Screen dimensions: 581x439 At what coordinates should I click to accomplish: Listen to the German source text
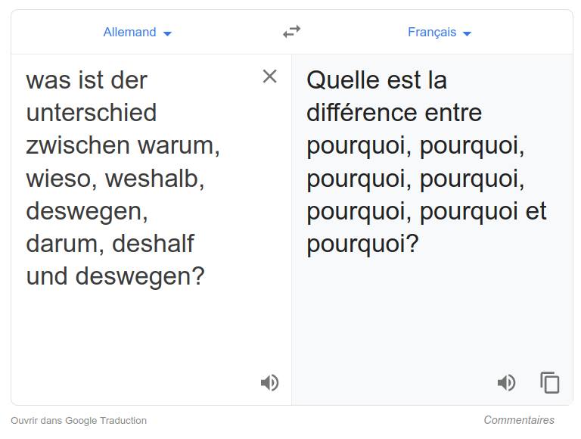269,382
